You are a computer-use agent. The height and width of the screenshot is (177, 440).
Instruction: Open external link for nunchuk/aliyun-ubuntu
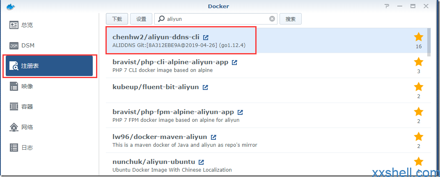click(201, 162)
